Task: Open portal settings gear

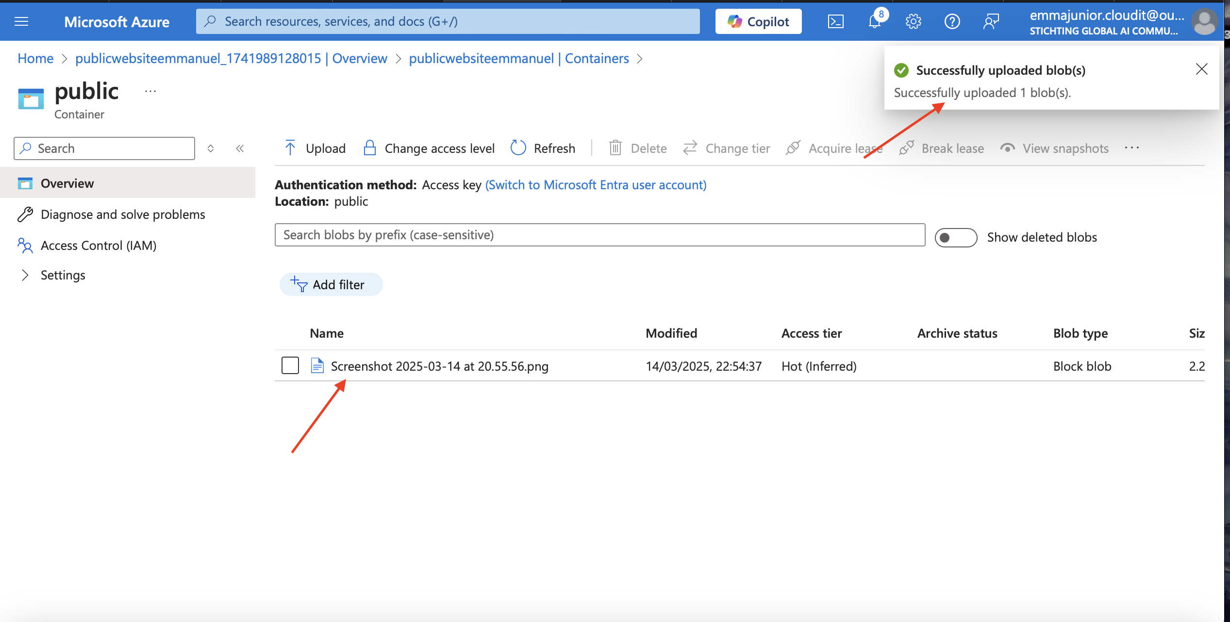Action: tap(913, 21)
